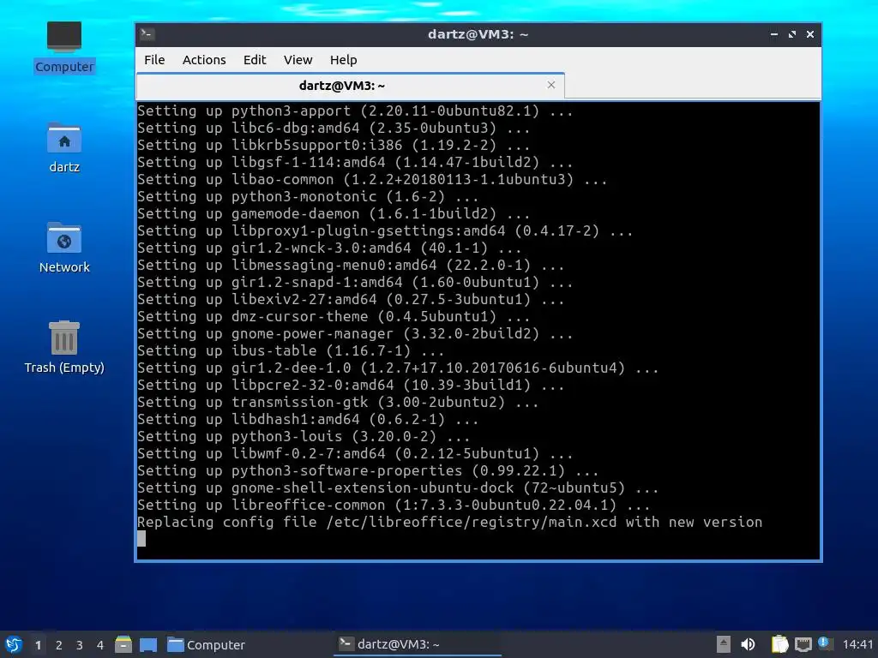
Task: Switch to virtual desktop 3
Action: pyautogui.click(x=80, y=645)
